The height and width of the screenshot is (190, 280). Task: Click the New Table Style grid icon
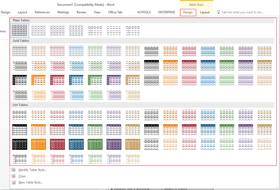click(14, 182)
